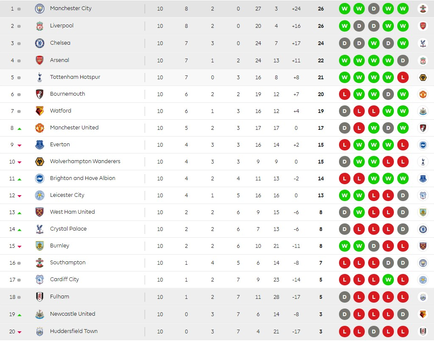
Task: Click Bournemouth's red loss form badge
Action: [x=345, y=94]
